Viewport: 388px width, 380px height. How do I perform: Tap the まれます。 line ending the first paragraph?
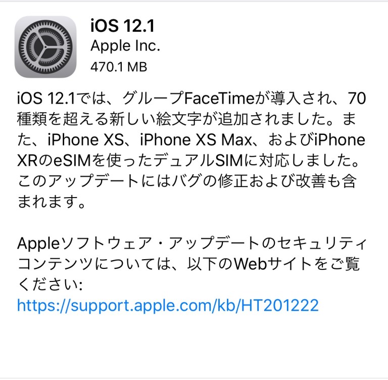point(52,202)
